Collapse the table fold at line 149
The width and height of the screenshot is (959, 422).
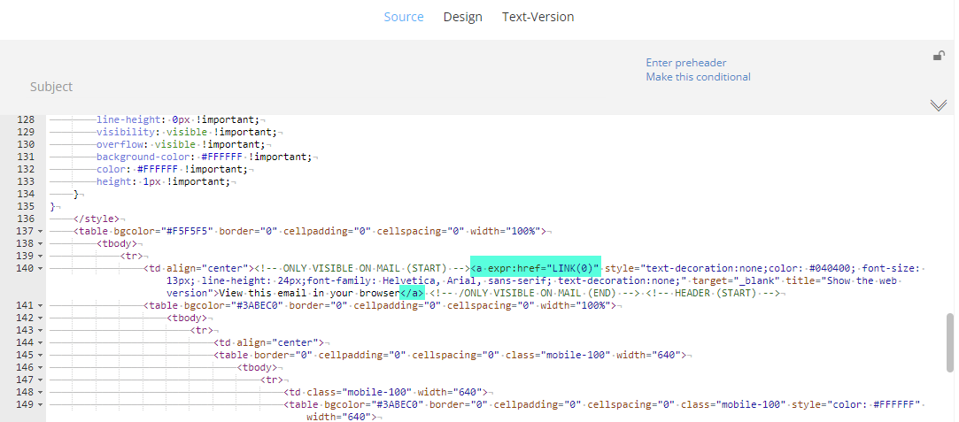click(x=42, y=404)
